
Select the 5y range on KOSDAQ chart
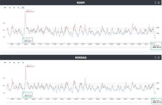pos(18,62)
